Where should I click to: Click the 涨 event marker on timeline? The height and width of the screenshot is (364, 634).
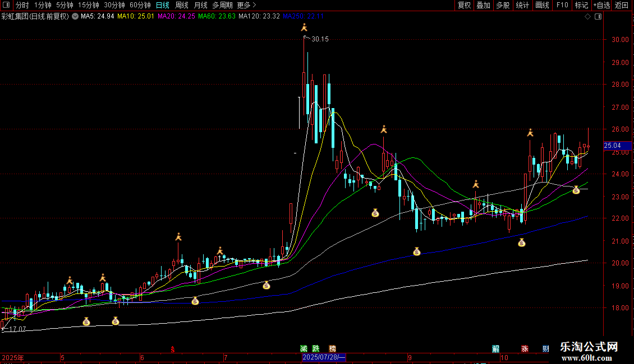[x=525, y=348]
